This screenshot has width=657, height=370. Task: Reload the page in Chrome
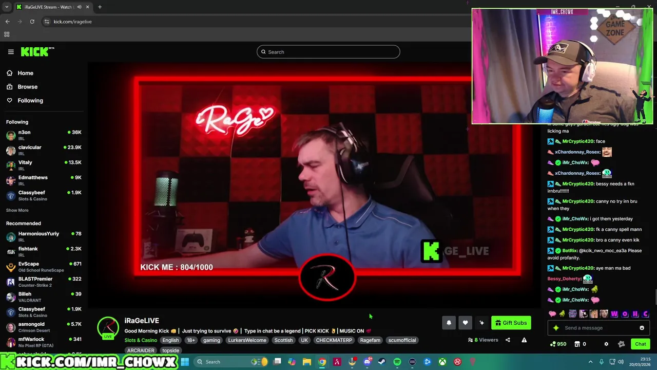(x=32, y=22)
